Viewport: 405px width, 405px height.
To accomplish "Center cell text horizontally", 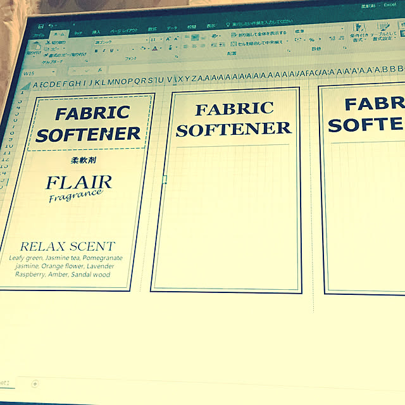I will pos(194,46).
